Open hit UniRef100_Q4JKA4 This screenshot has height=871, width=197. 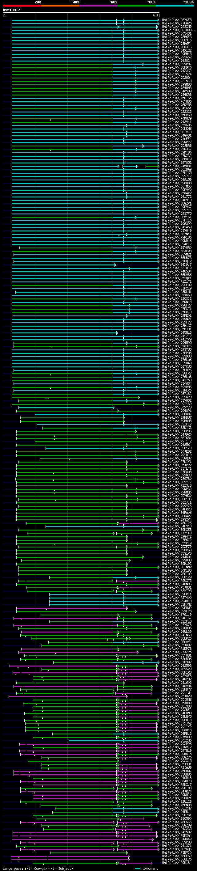177,557
